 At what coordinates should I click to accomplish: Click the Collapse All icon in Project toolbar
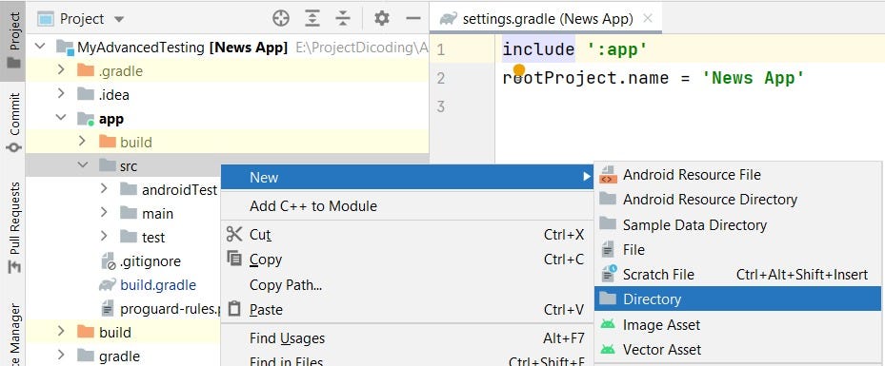click(x=343, y=19)
